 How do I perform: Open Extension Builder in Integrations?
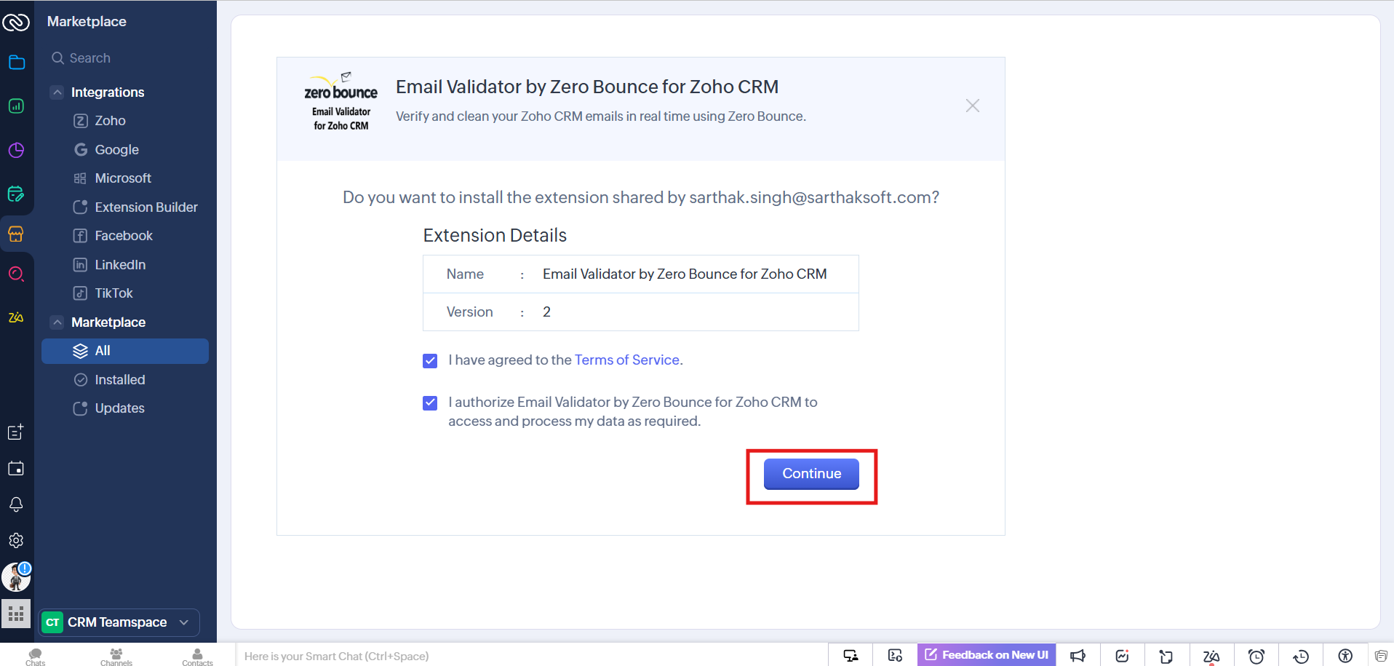tap(146, 207)
